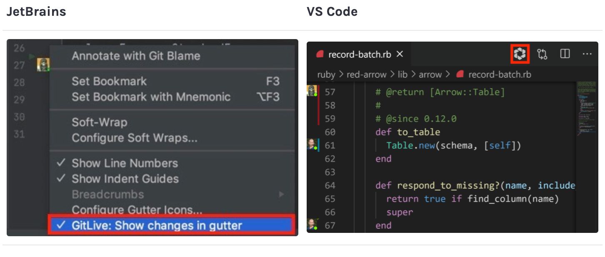Open the More Actions ellipsis menu
Screen dimensions: 605x257
coord(587,54)
